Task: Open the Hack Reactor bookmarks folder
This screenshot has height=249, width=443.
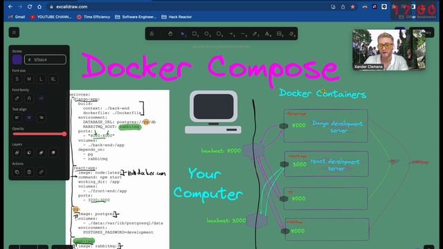Action: 177,17
